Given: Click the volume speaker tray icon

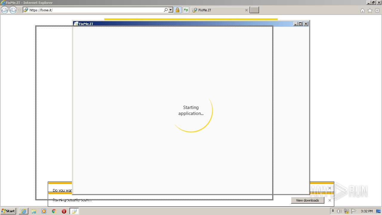Looking at the screenshot, I should click(339, 211).
